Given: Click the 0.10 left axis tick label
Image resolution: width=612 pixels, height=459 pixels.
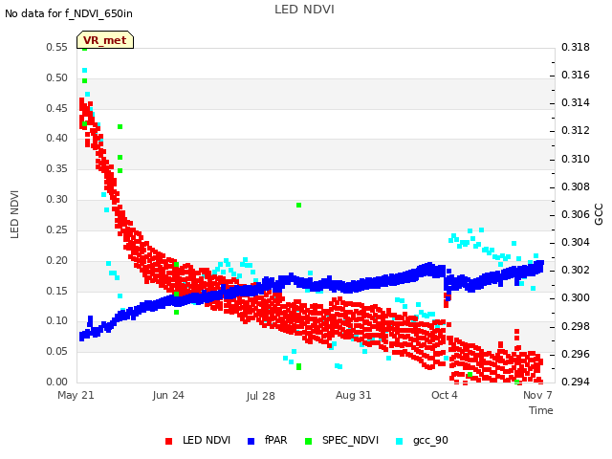Looking at the screenshot, I should click(x=57, y=321).
